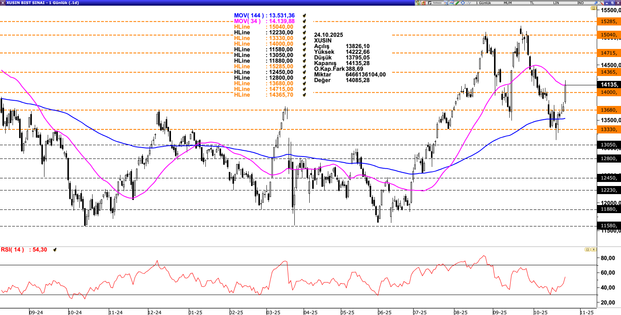Toggle the MOV(144) indicator checkmark

point(304,15)
